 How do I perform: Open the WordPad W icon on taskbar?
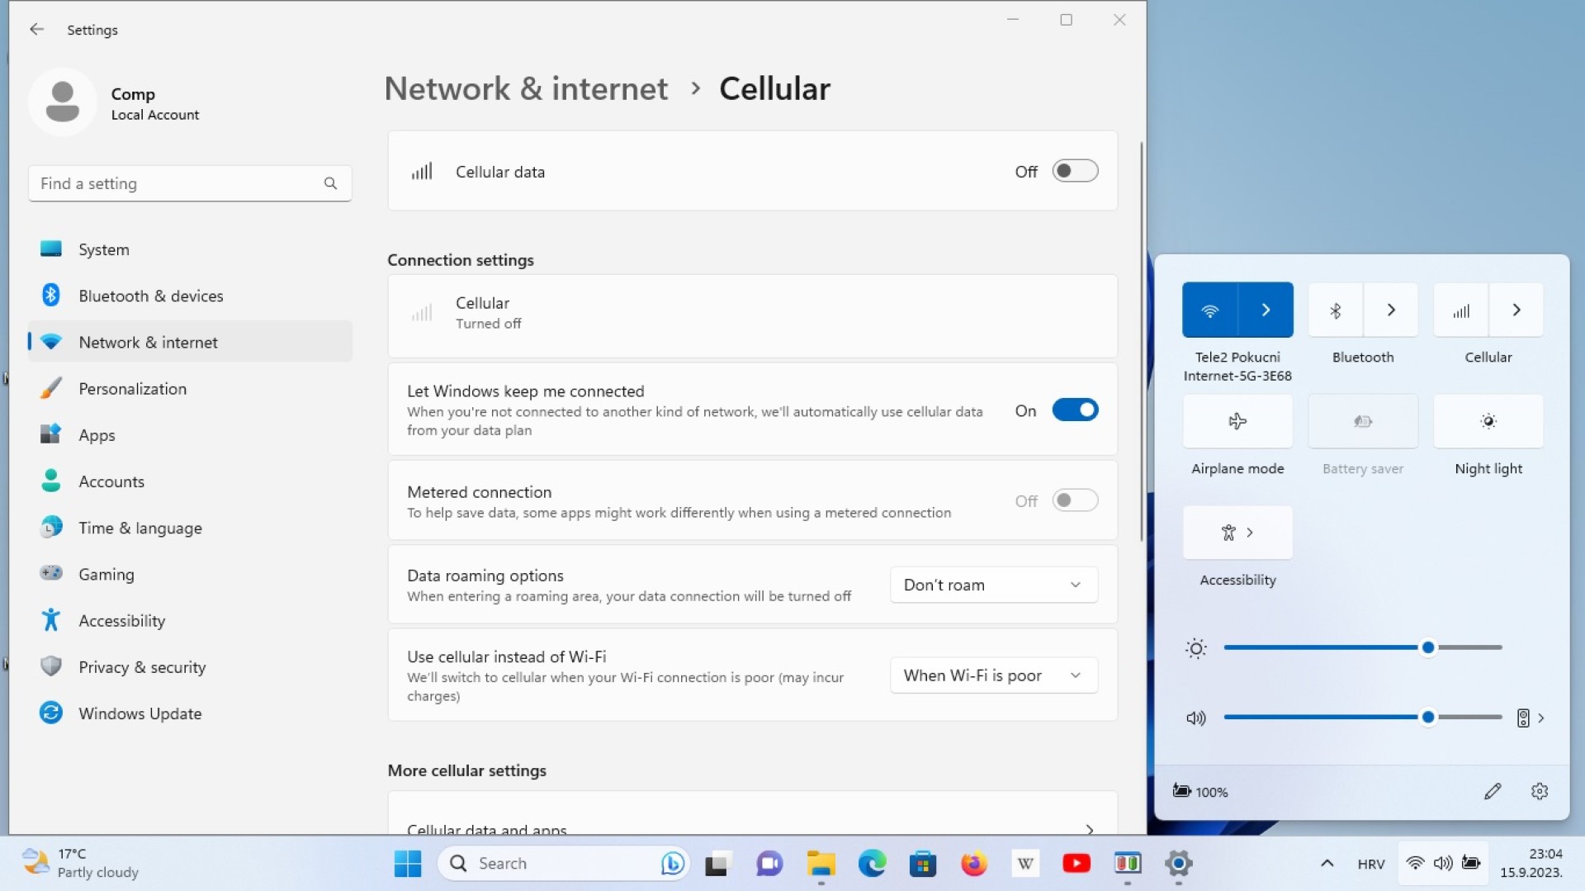click(x=1025, y=864)
